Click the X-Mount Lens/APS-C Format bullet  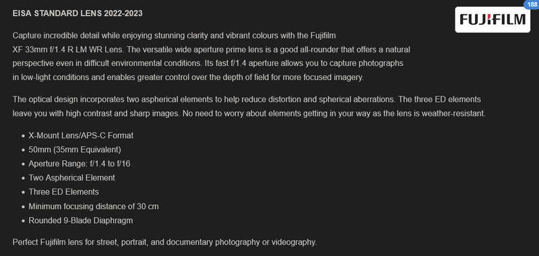point(81,135)
